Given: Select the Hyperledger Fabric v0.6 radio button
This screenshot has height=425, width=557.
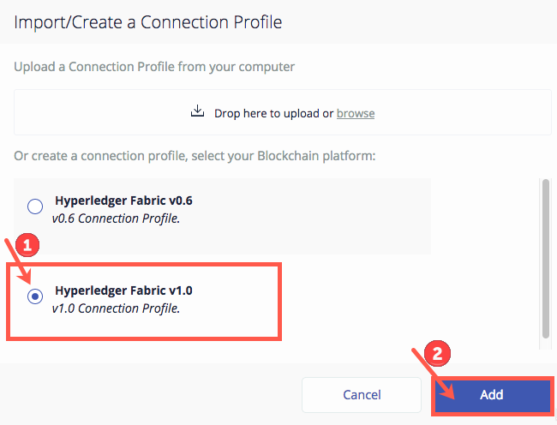Looking at the screenshot, I should click(x=35, y=207).
